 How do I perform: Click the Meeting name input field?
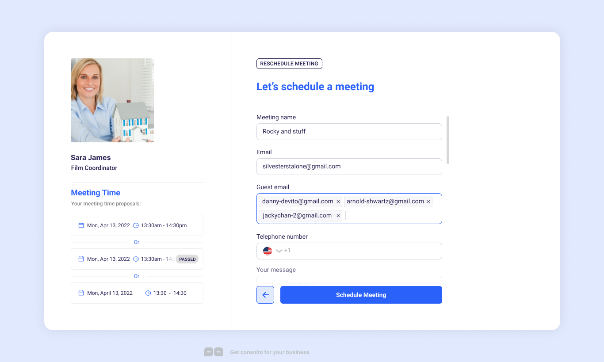click(x=349, y=132)
